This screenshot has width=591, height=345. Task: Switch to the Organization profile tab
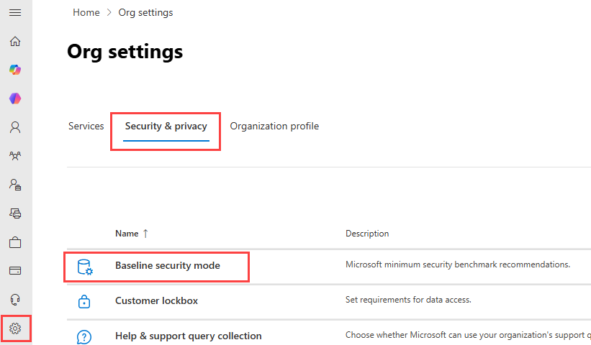(x=274, y=126)
